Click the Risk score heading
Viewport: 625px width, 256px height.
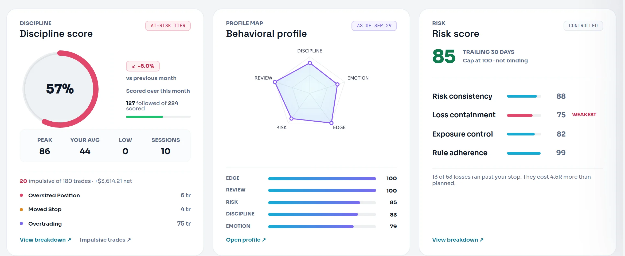456,34
